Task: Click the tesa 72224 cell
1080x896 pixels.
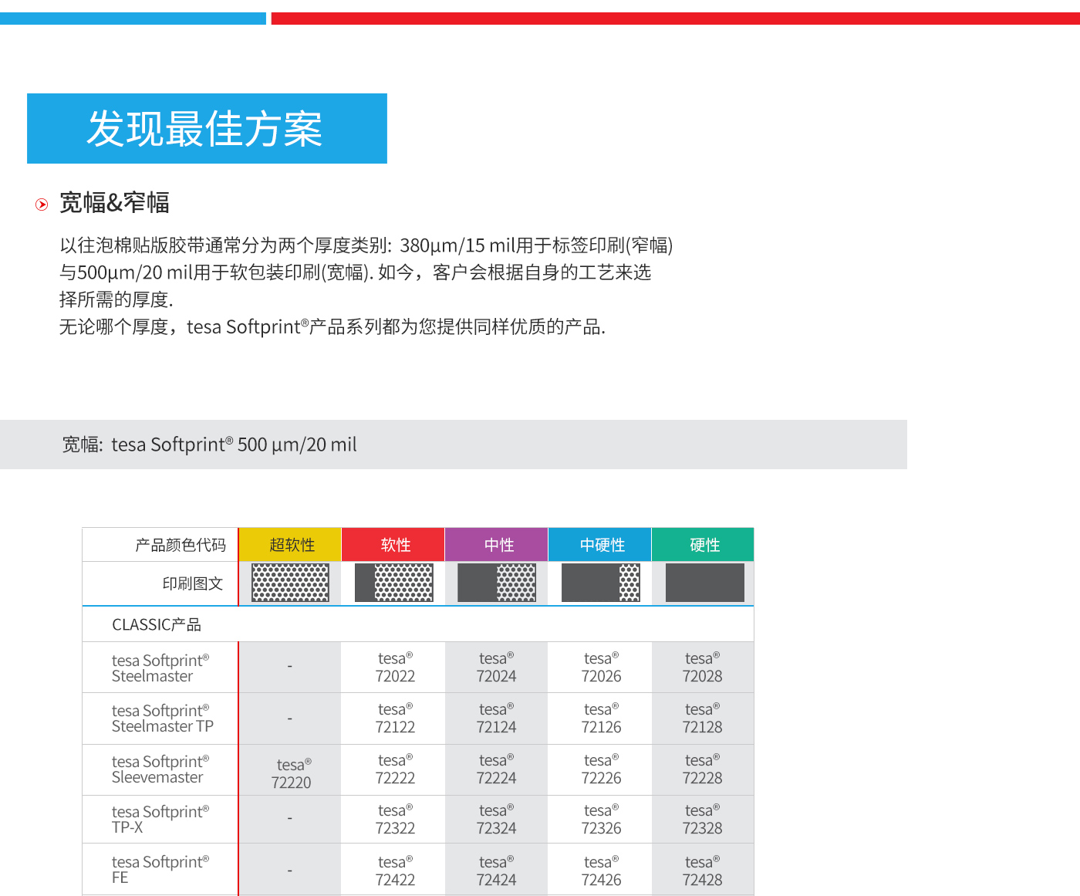Action: coord(496,769)
